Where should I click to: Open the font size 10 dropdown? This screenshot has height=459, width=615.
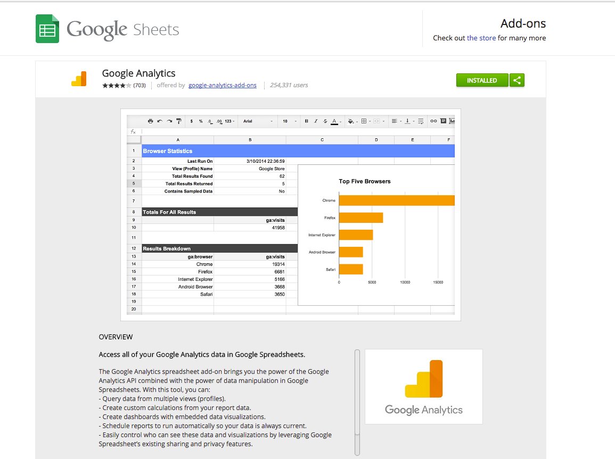coord(290,121)
